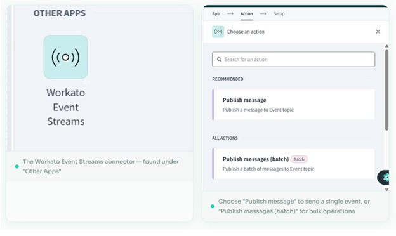This screenshot has height=236, width=396.
Task: Click the scrollbar up arrow in the actions list
Action: (386, 46)
